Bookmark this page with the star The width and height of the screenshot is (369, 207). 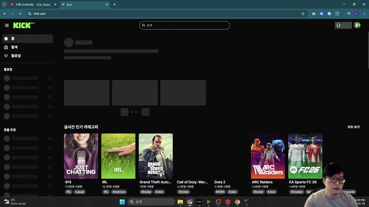(x=303, y=14)
